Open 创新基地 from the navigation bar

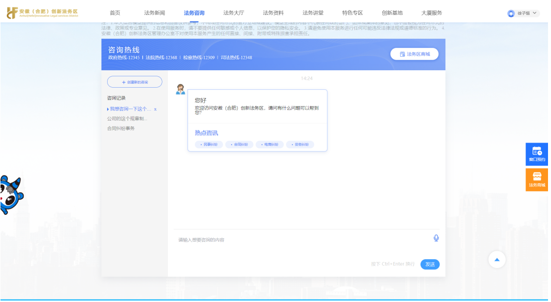tap(392, 13)
